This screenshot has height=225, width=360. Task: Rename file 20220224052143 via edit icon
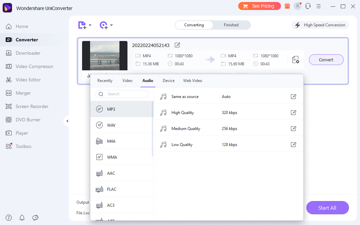(177, 45)
